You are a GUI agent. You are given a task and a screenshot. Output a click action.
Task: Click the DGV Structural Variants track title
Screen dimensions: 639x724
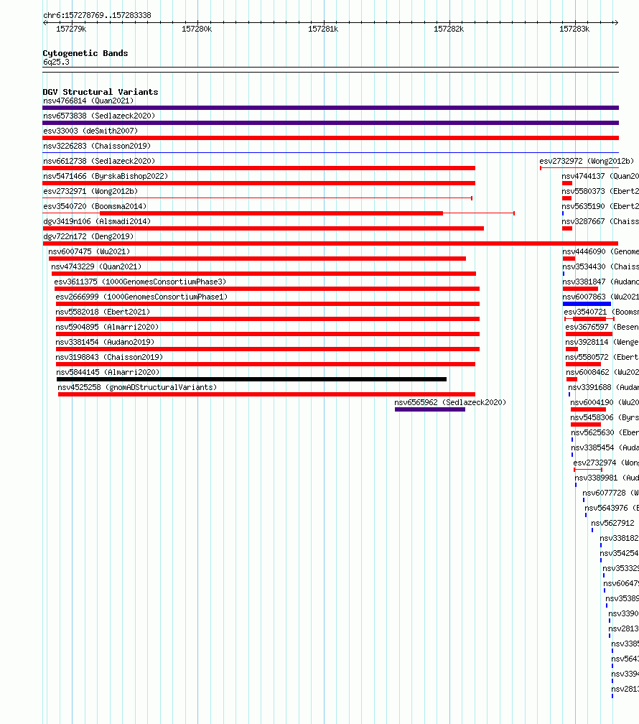pyautogui.click(x=101, y=92)
